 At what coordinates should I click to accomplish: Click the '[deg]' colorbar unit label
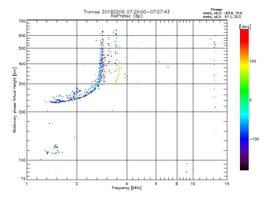pyautogui.click(x=245, y=27)
